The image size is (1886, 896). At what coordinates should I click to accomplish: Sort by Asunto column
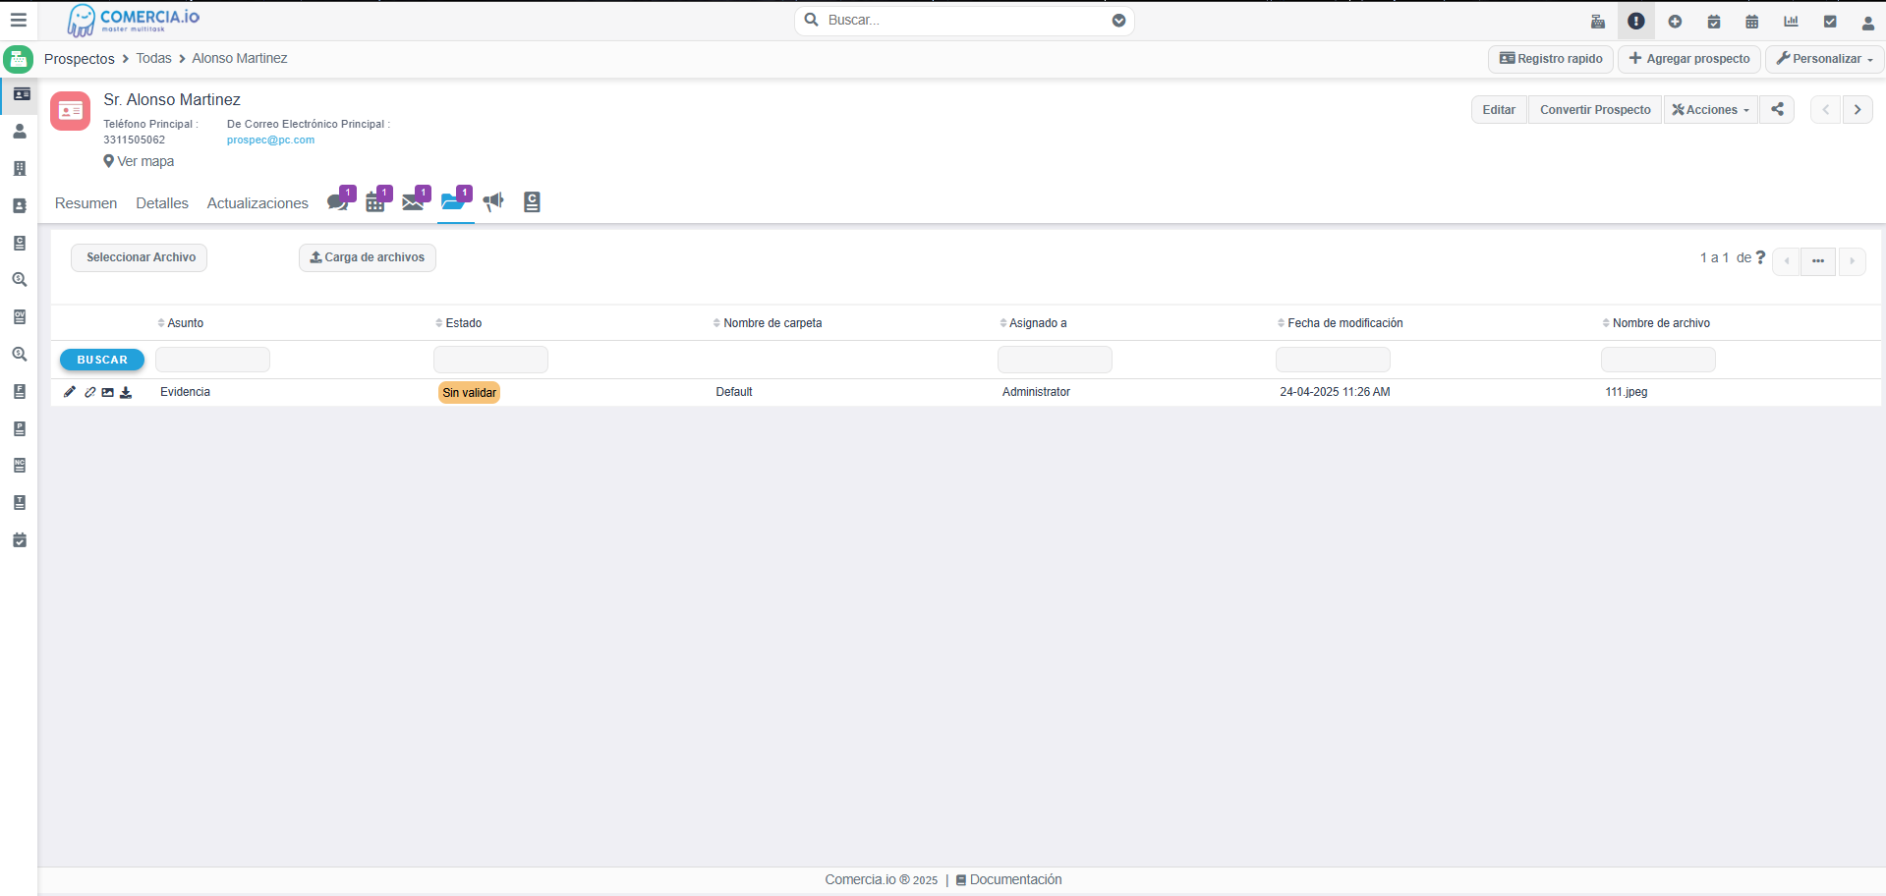click(181, 323)
